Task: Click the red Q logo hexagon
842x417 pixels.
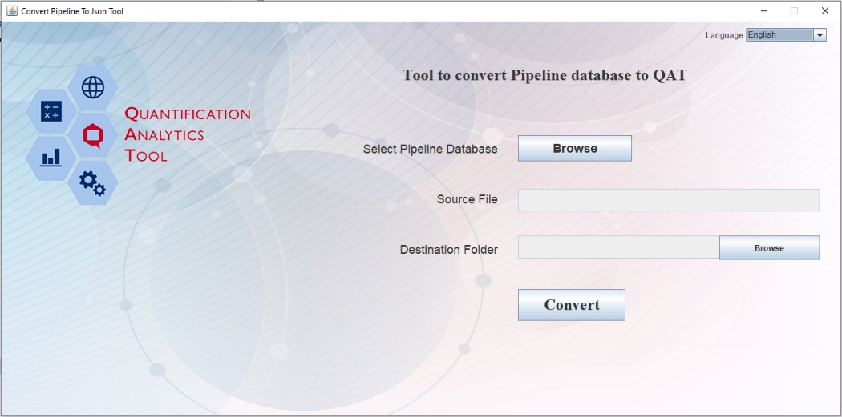Action: point(93,135)
